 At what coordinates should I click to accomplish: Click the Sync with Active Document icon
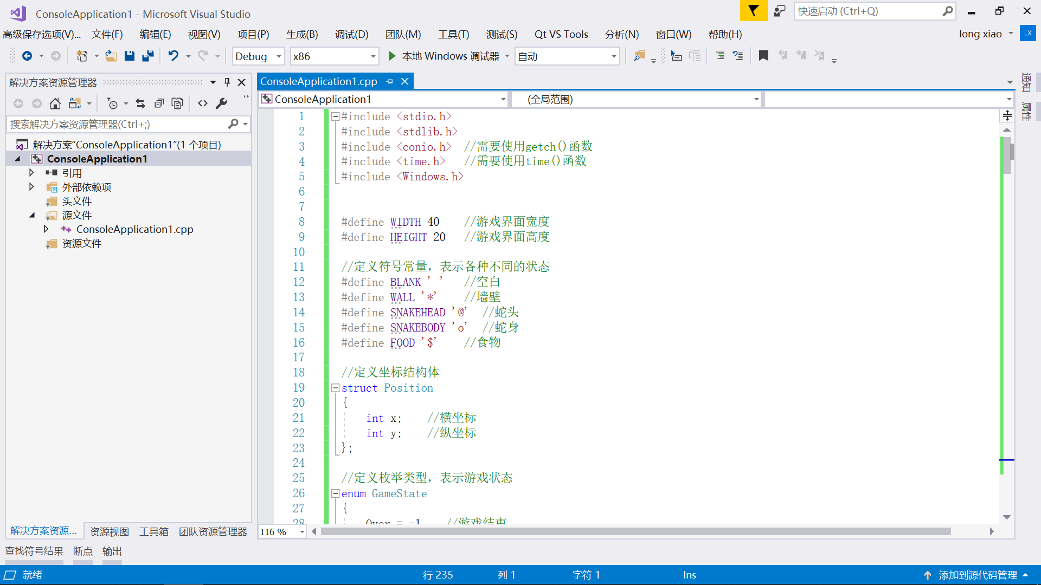pos(140,103)
